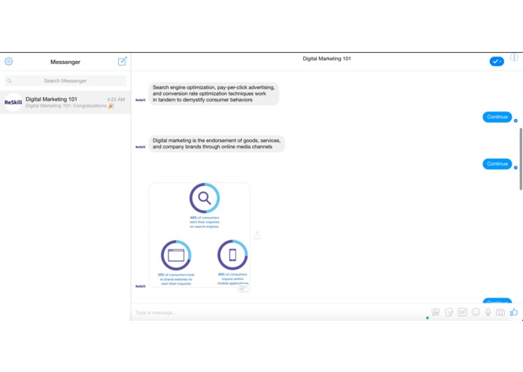Share the infographic image
This screenshot has width=523, height=372.
[257, 235]
